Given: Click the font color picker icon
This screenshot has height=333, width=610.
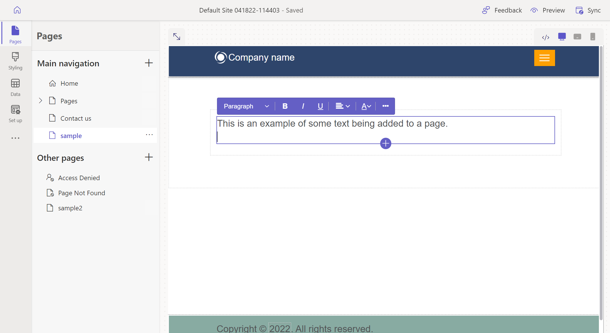Looking at the screenshot, I should pyautogui.click(x=365, y=106).
